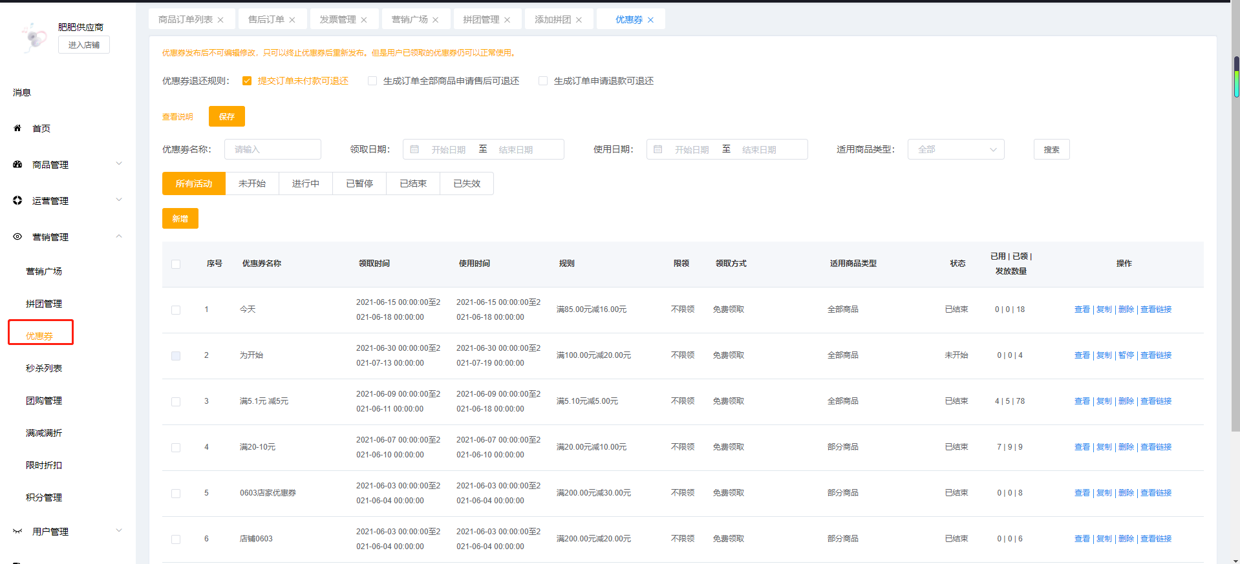Click the home icon beside 首页
This screenshot has height=564, width=1240.
[x=17, y=128]
